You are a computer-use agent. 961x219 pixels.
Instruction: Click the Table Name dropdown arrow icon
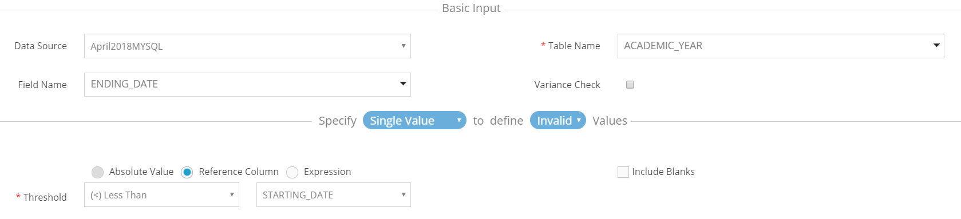(937, 45)
